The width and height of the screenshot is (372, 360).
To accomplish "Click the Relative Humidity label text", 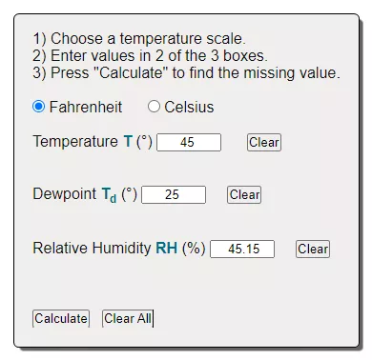I will (x=92, y=248).
